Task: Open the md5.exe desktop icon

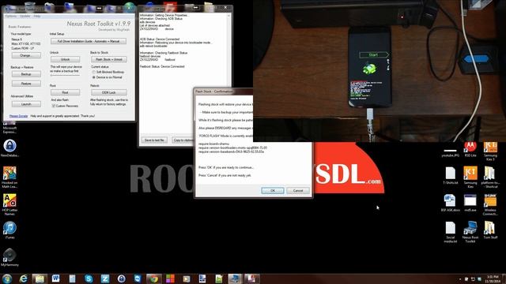Action: click(470, 203)
